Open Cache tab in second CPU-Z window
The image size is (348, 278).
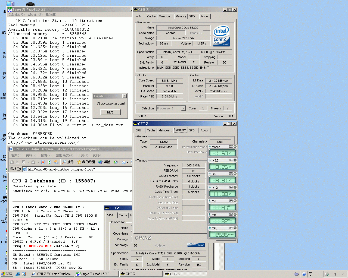[151, 130]
